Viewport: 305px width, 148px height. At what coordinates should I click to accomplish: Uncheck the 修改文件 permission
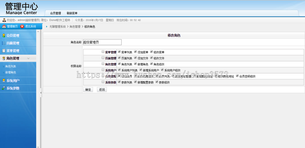(151, 58)
